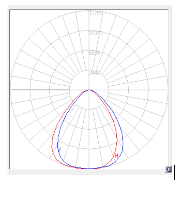Click the red H curve label

coord(116,155)
